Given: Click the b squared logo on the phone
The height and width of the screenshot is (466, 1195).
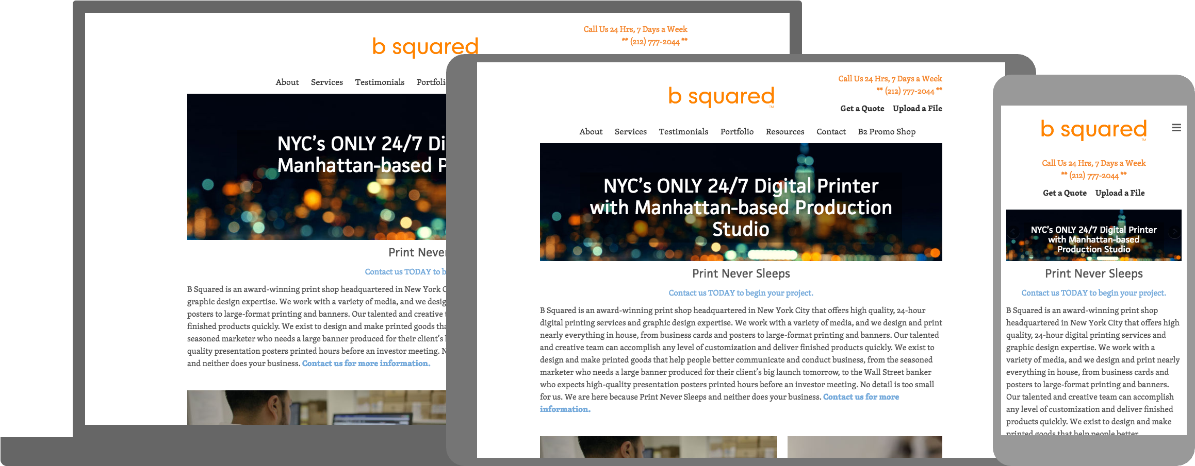Looking at the screenshot, I should click(1093, 130).
